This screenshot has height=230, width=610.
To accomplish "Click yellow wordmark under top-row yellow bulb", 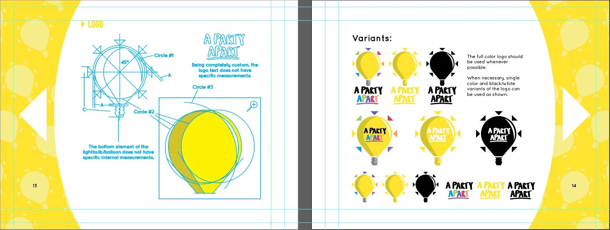I will click(405, 95).
